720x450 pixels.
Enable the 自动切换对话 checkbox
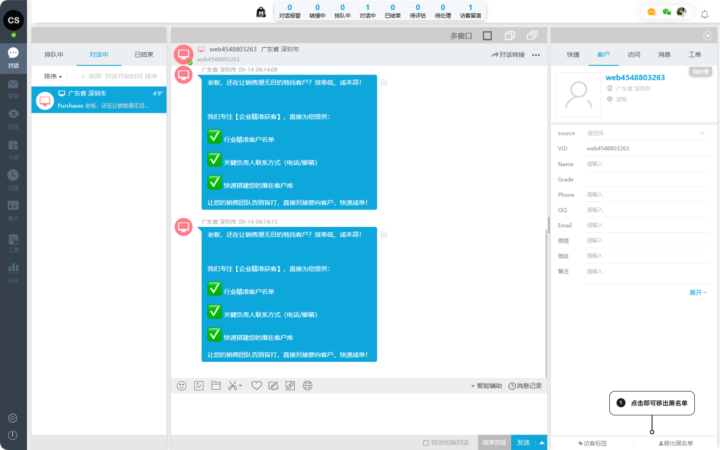(x=426, y=443)
